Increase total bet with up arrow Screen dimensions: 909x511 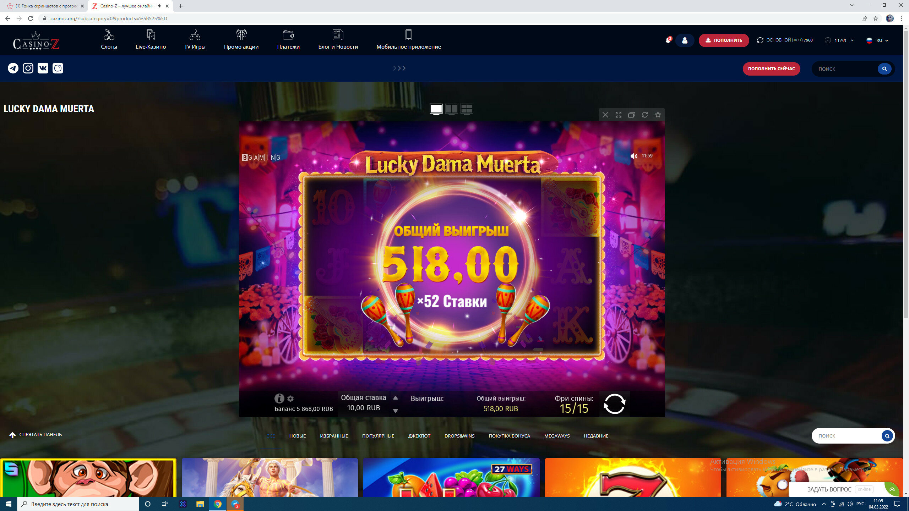395,398
